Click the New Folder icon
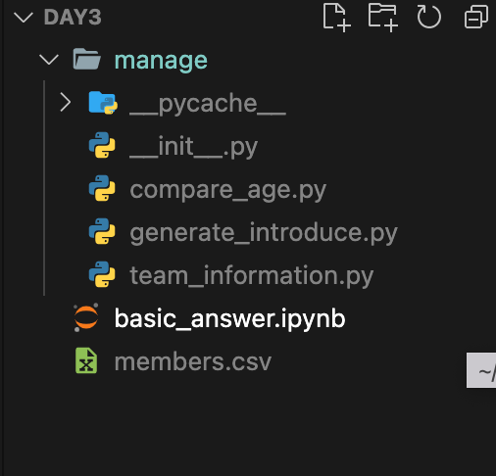Image resolution: width=496 pixels, height=476 pixels. tap(383, 18)
